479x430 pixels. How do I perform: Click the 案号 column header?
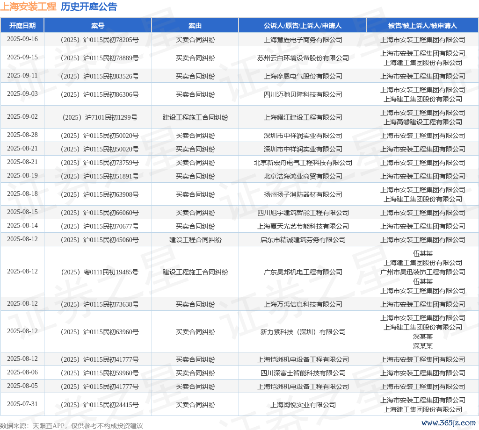98,26
